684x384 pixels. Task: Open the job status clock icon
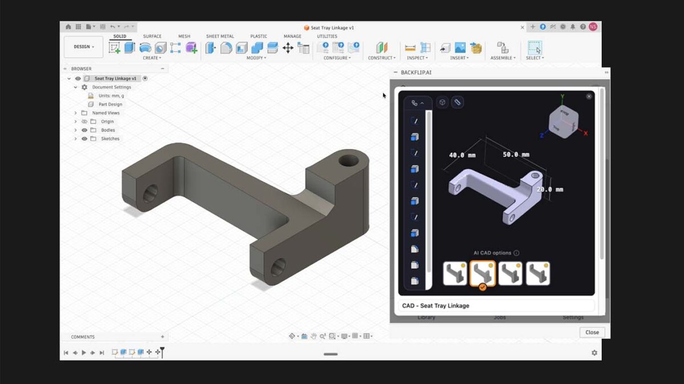[563, 27]
